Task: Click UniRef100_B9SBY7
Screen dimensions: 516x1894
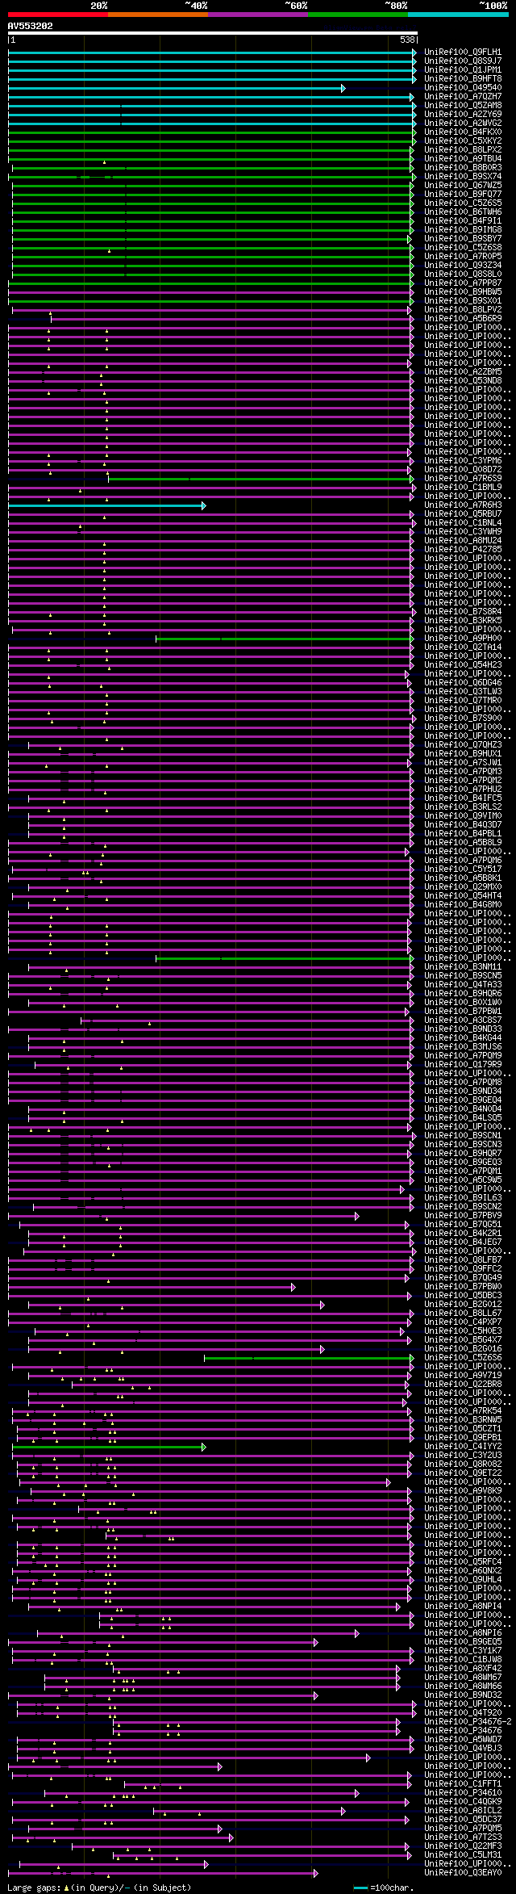Action: click(x=463, y=239)
